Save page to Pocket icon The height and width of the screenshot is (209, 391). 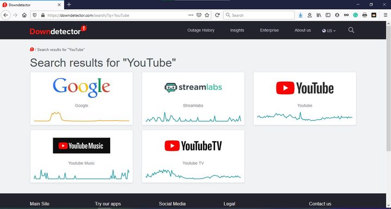[x=199, y=15]
